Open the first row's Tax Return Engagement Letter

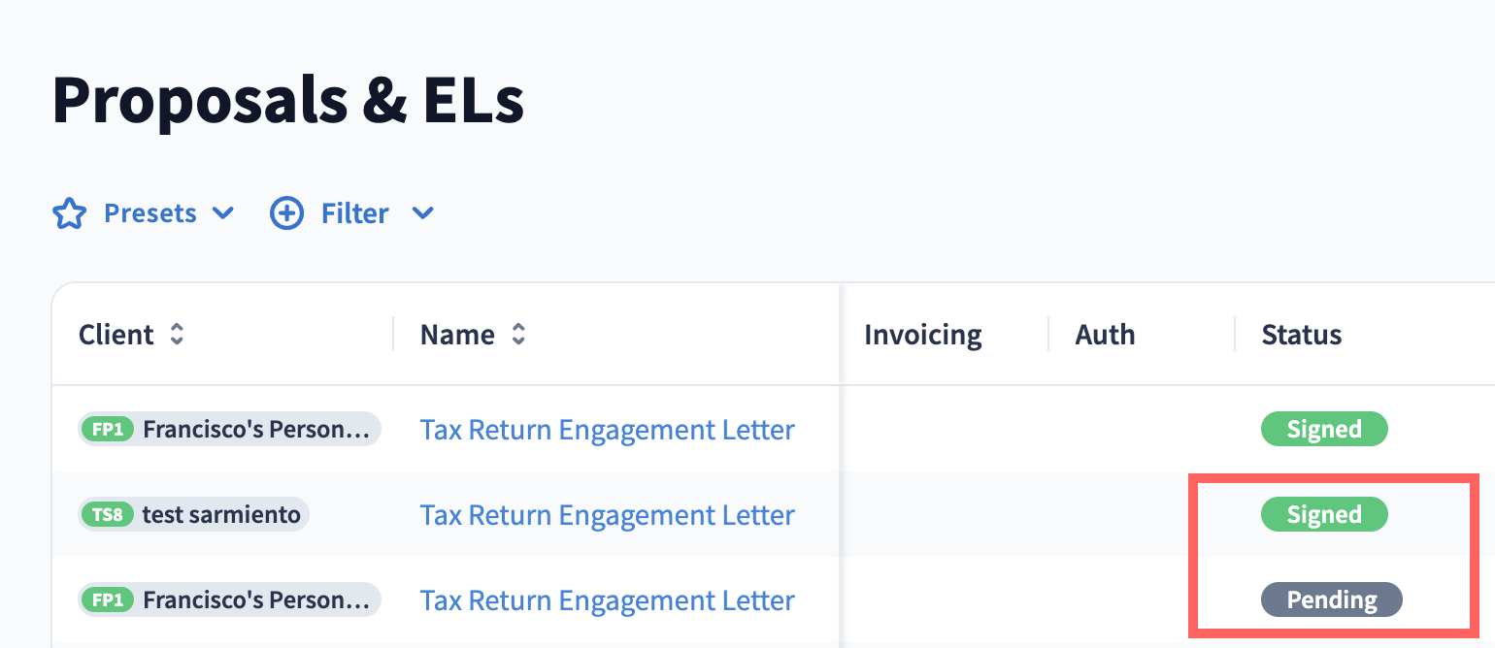[x=607, y=430]
